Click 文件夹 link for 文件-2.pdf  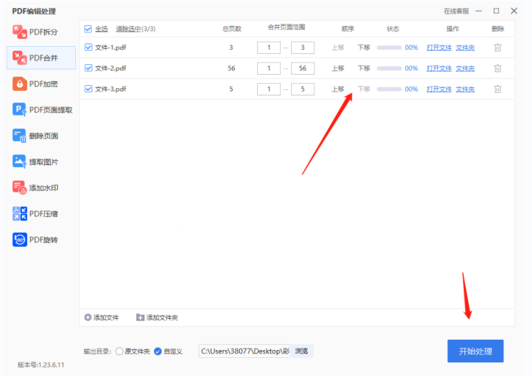(x=465, y=68)
